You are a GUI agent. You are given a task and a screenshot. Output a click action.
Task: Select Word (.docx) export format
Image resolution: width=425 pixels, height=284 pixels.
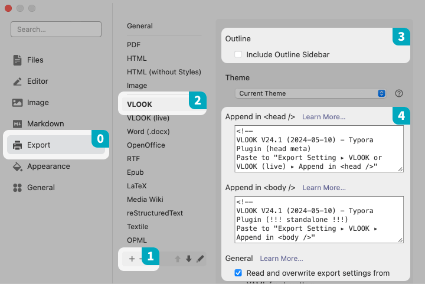coord(148,132)
